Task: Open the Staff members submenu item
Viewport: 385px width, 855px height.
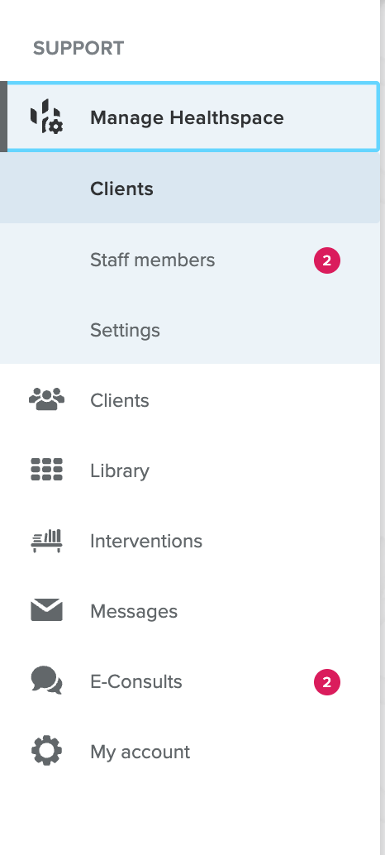Action: coord(153,260)
